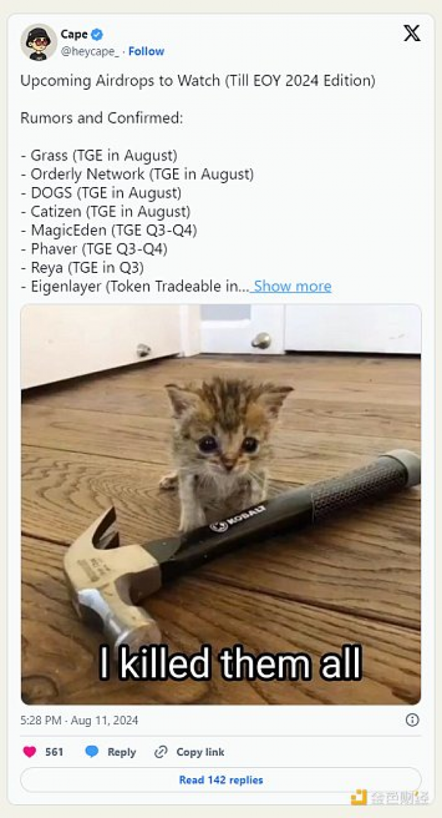Like the tweet with the heart icon
This screenshot has height=818, width=442.
point(30,752)
